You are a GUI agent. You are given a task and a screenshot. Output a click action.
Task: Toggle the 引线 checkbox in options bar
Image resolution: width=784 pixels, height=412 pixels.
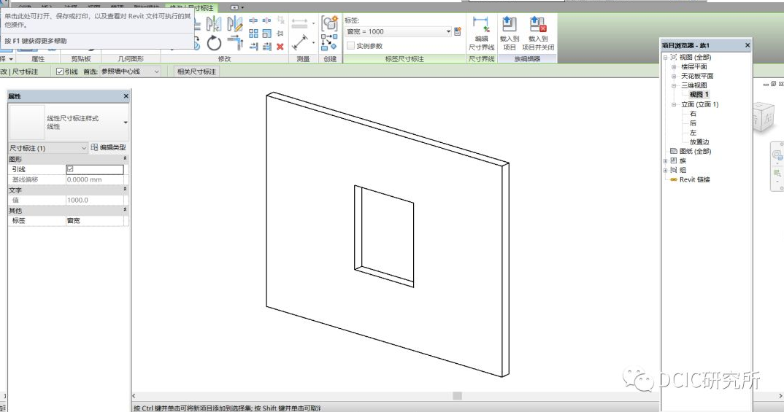pos(60,71)
